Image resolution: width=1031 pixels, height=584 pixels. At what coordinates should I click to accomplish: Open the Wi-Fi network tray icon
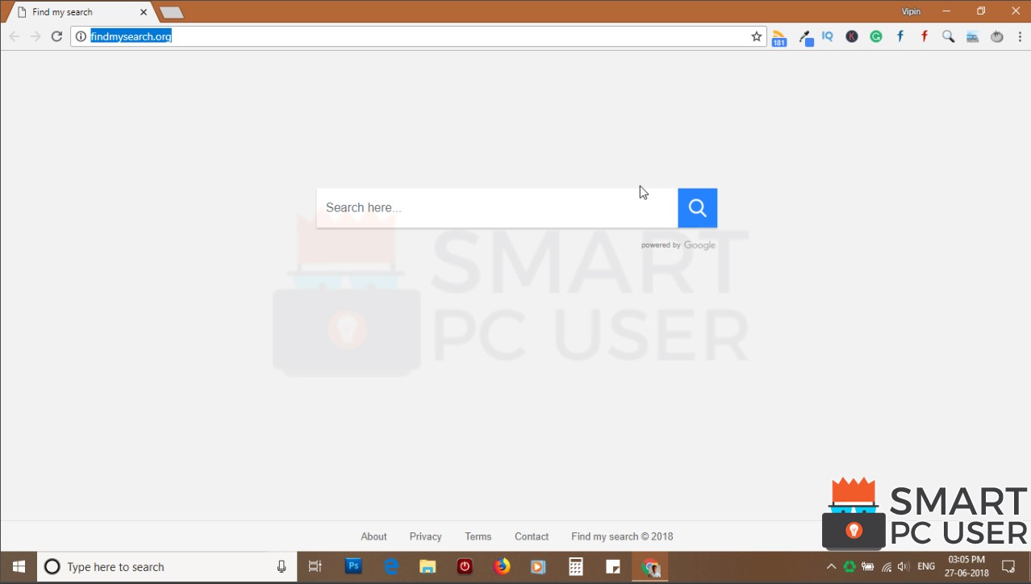(887, 567)
